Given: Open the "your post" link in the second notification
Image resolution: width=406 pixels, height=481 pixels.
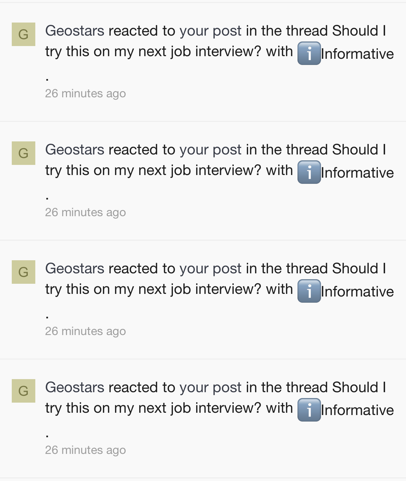Looking at the screenshot, I should pyautogui.click(x=211, y=151).
